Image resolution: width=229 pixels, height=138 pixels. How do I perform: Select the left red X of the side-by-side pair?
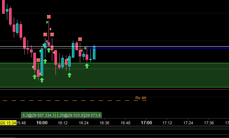tap(45, 35)
